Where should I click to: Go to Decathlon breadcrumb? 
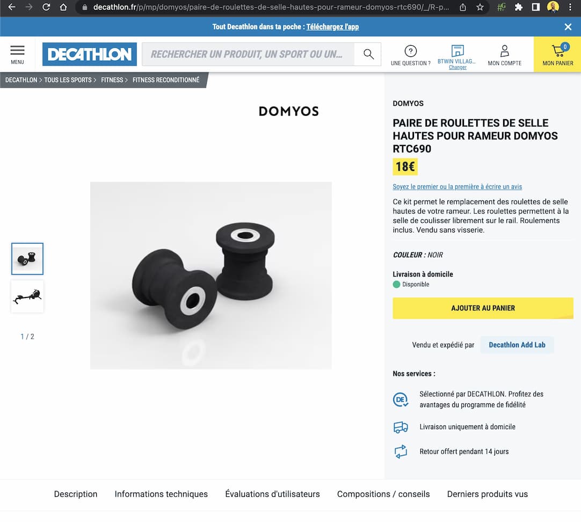pos(21,80)
